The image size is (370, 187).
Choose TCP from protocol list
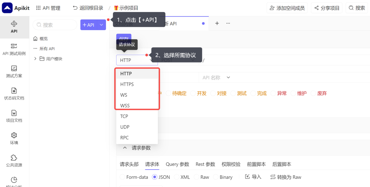pos(137,116)
